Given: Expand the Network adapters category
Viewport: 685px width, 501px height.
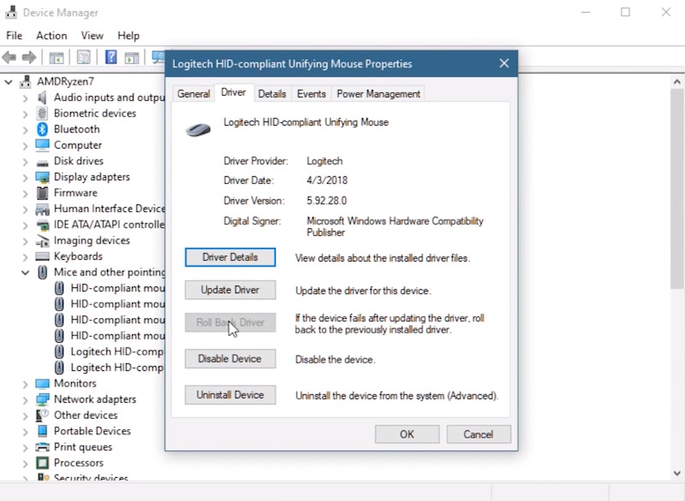Looking at the screenshot, I should coord(26,400).
